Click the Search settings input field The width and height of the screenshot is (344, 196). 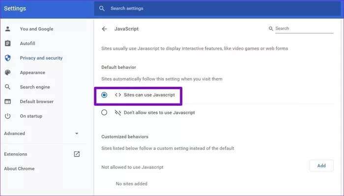217,8
